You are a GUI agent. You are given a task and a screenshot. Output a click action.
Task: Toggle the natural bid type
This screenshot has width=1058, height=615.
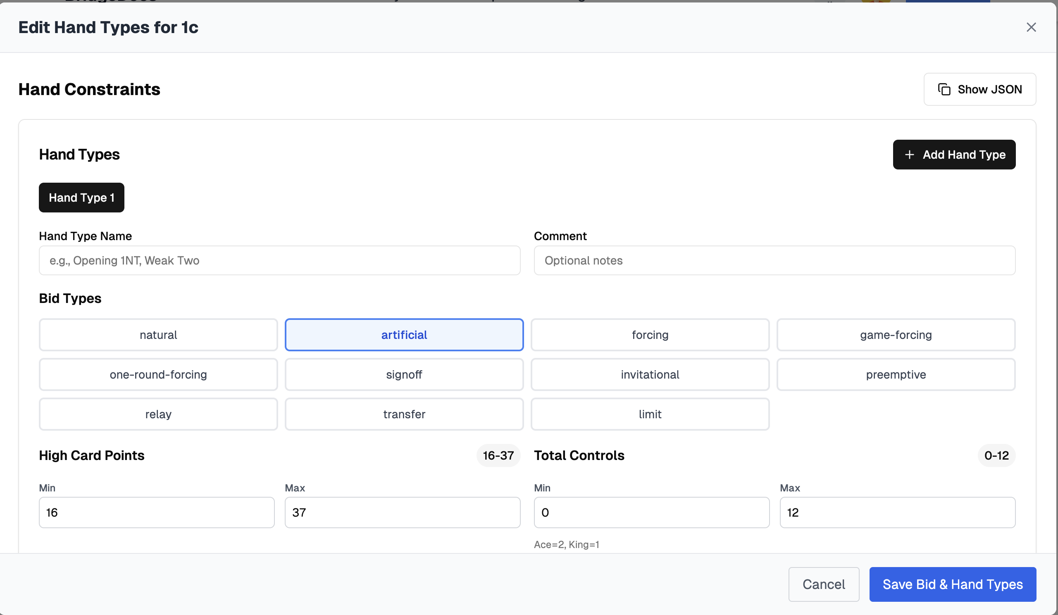tap(158, 335)
